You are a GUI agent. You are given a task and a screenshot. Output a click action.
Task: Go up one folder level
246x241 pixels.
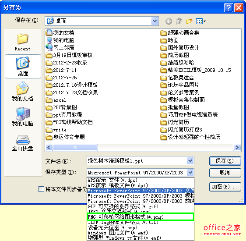[179, 21]
